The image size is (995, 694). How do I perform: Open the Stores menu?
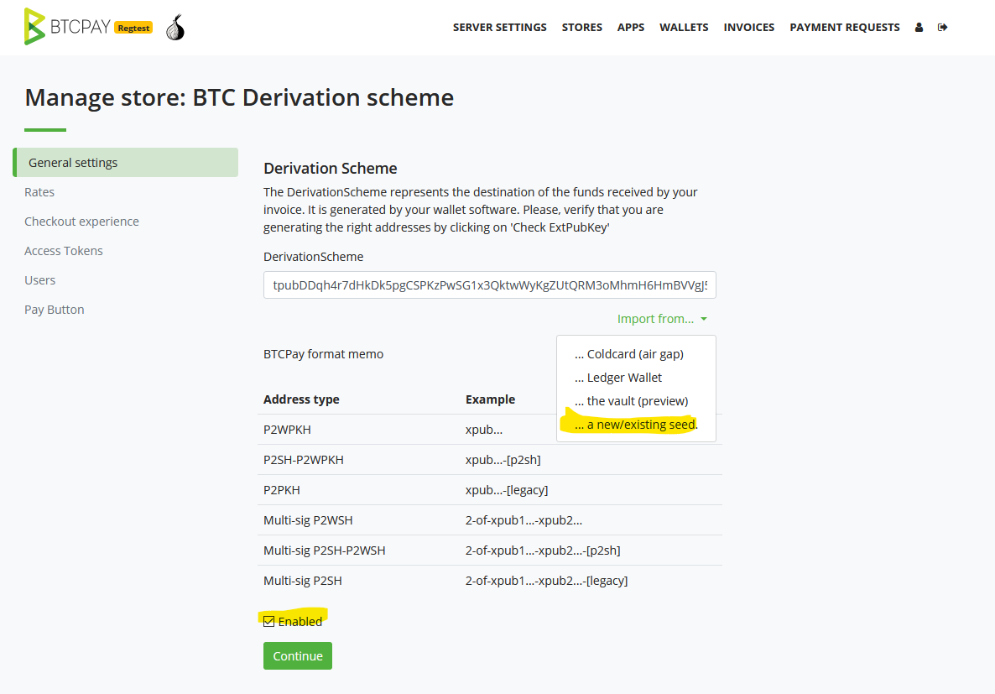(x=581, y=27)
